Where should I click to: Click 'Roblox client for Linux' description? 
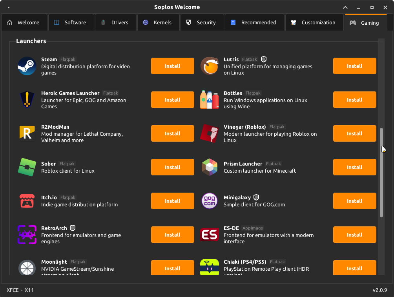point(68,171)
